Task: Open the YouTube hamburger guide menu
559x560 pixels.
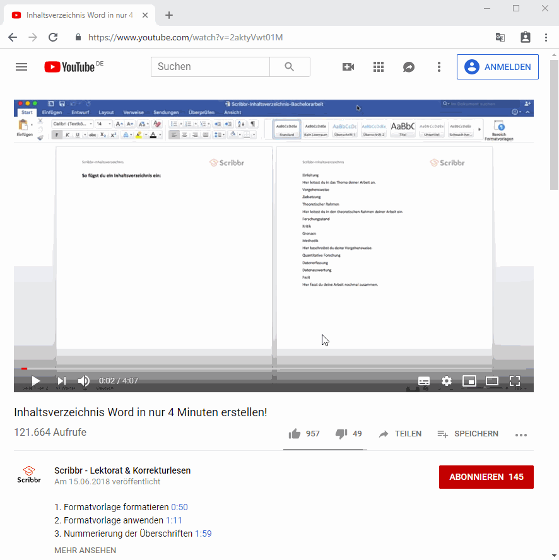Action: coord(21,67)
